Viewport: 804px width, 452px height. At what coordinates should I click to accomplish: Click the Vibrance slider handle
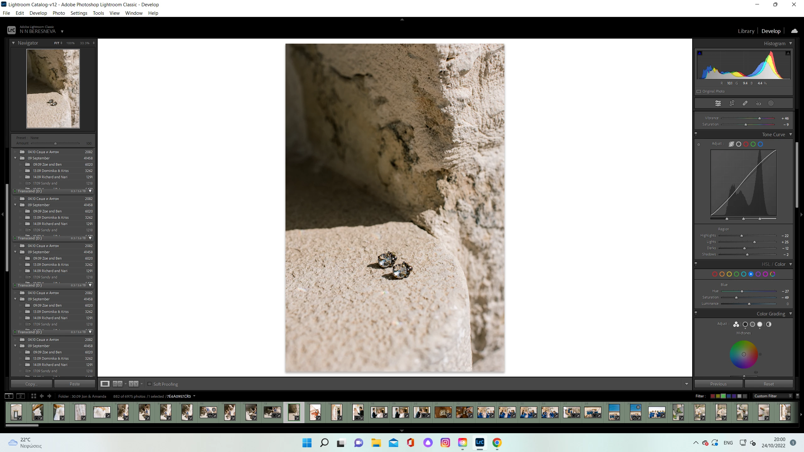point(759,118)
